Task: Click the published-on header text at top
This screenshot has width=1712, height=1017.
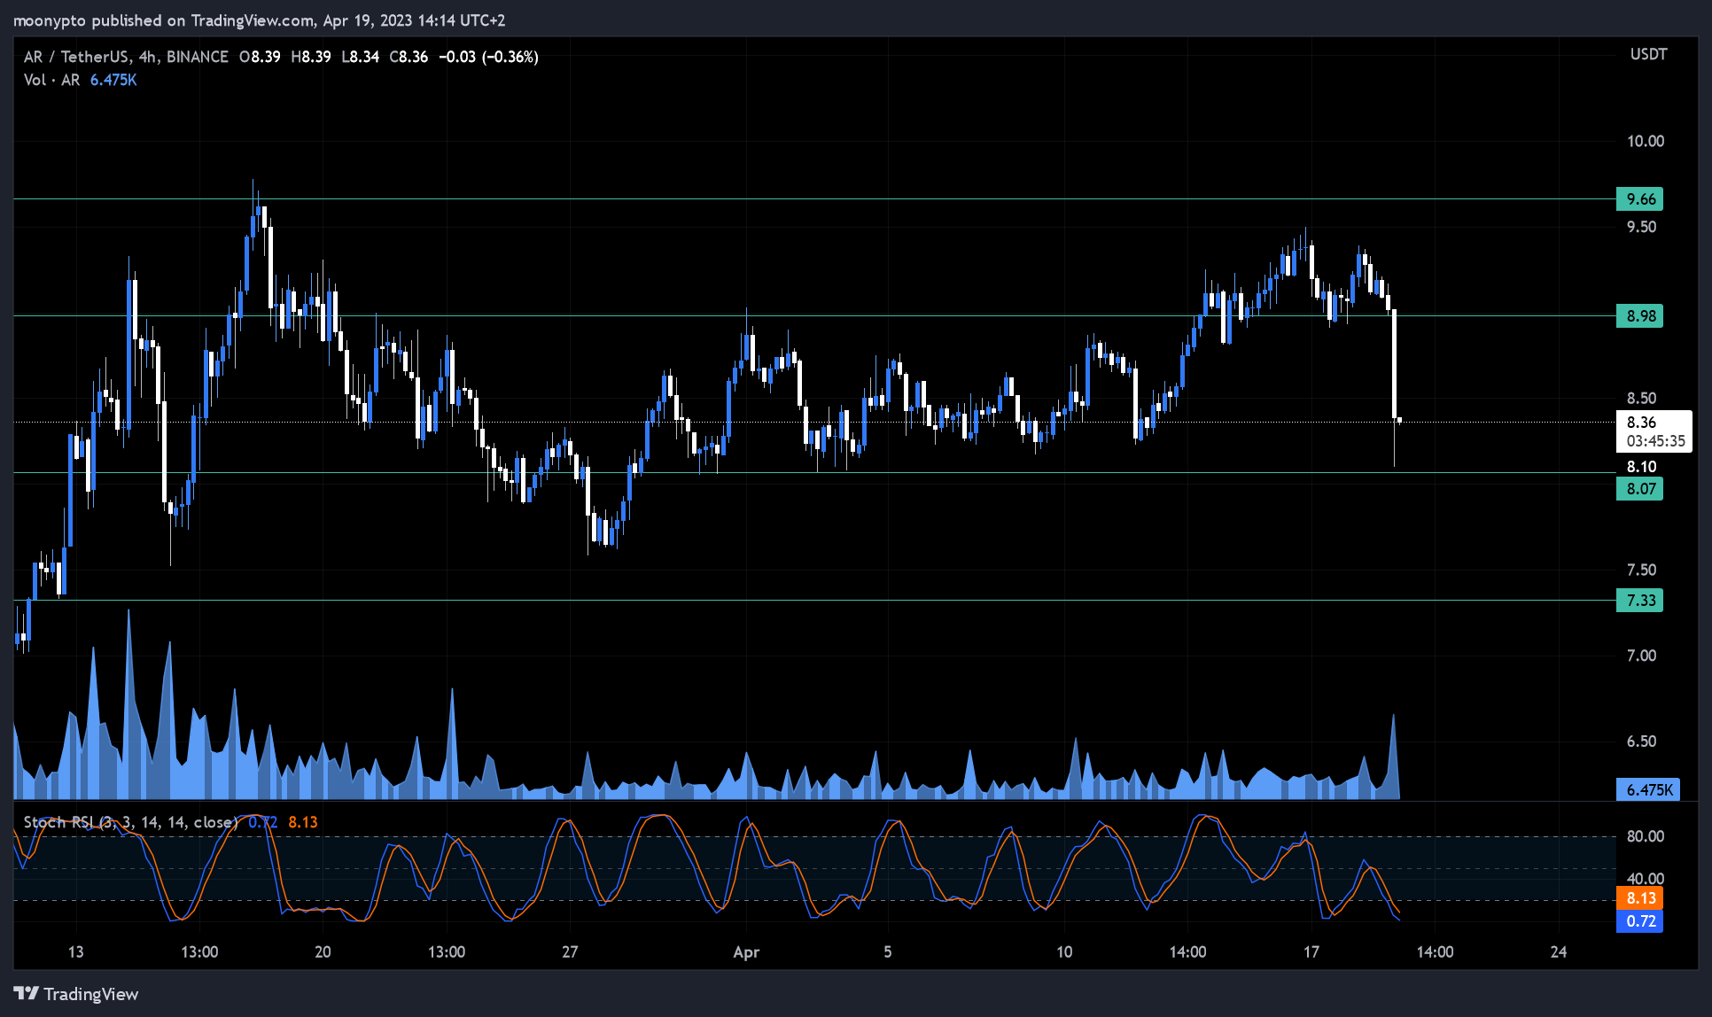Action: (x=259, y=20)
